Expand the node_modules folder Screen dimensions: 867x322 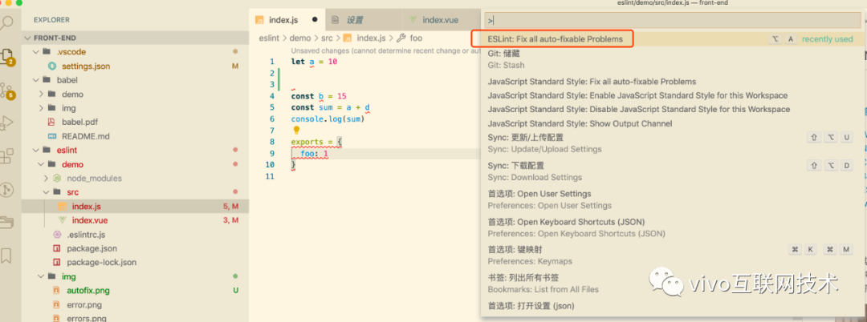[46, 178]
